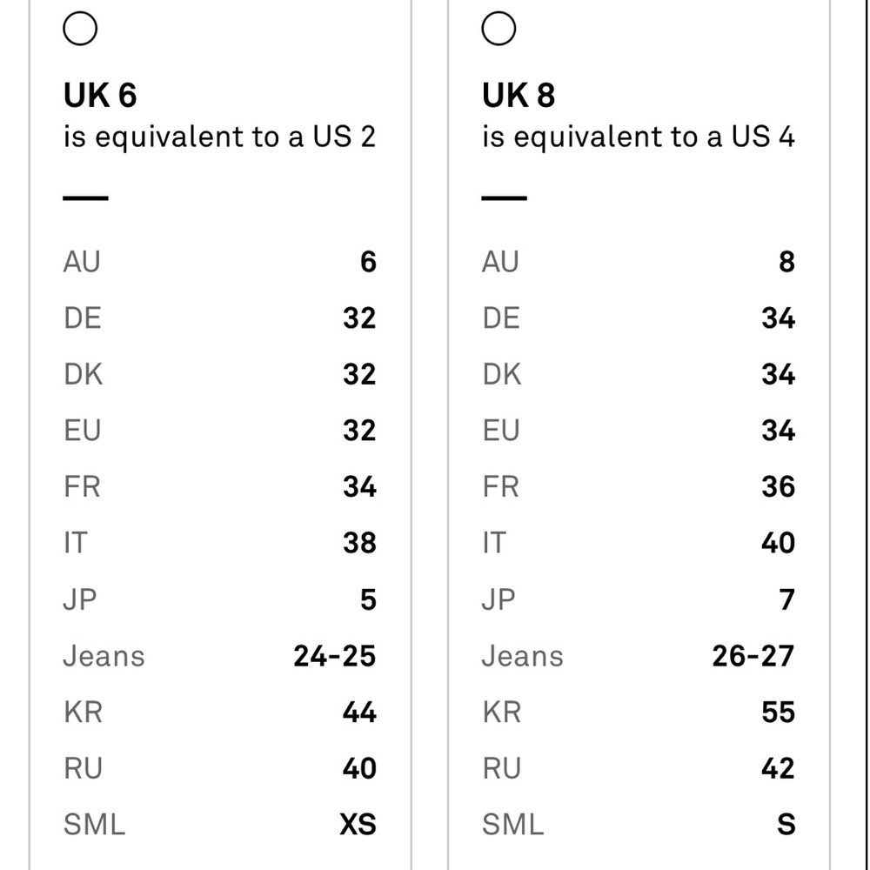Click the Jeans 26-27 value
870x870 pixels.
tap(753, 656)
